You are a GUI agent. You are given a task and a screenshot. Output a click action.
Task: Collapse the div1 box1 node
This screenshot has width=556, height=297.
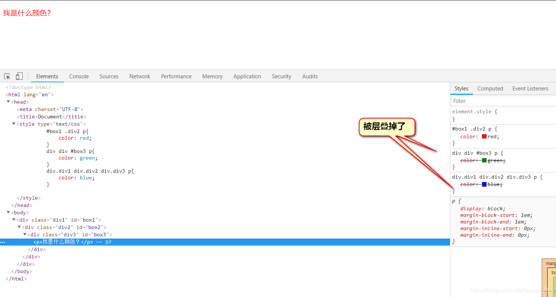pyautogui.click(x=14, y=220)
